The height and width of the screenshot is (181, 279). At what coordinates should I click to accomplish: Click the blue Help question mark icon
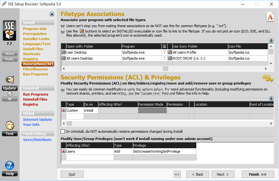[x=9, y=165]
